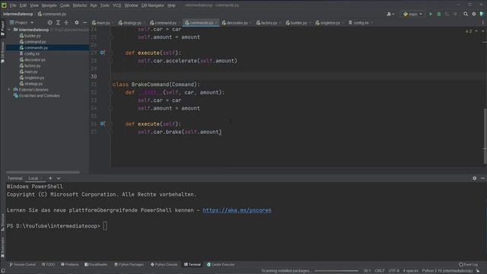
Task: Close the commands.py editor tab
Action: coord(216,23)
